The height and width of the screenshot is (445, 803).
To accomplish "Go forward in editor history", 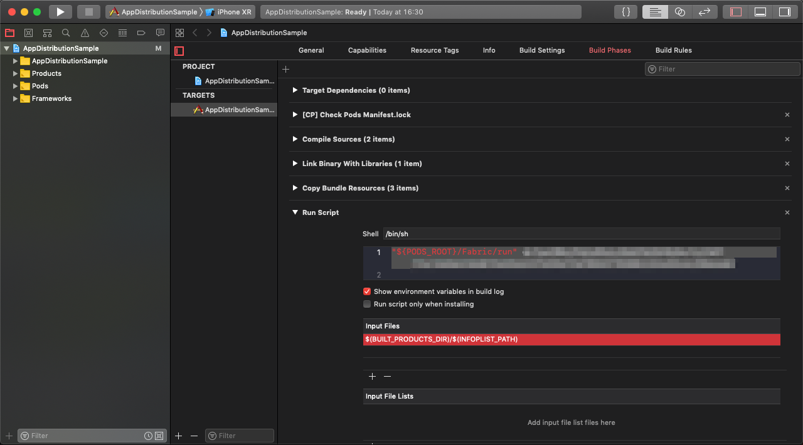I will [209, 33].
